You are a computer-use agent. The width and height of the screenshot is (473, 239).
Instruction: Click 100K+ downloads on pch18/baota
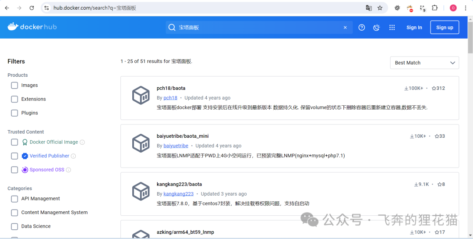(x=414, y=88)
